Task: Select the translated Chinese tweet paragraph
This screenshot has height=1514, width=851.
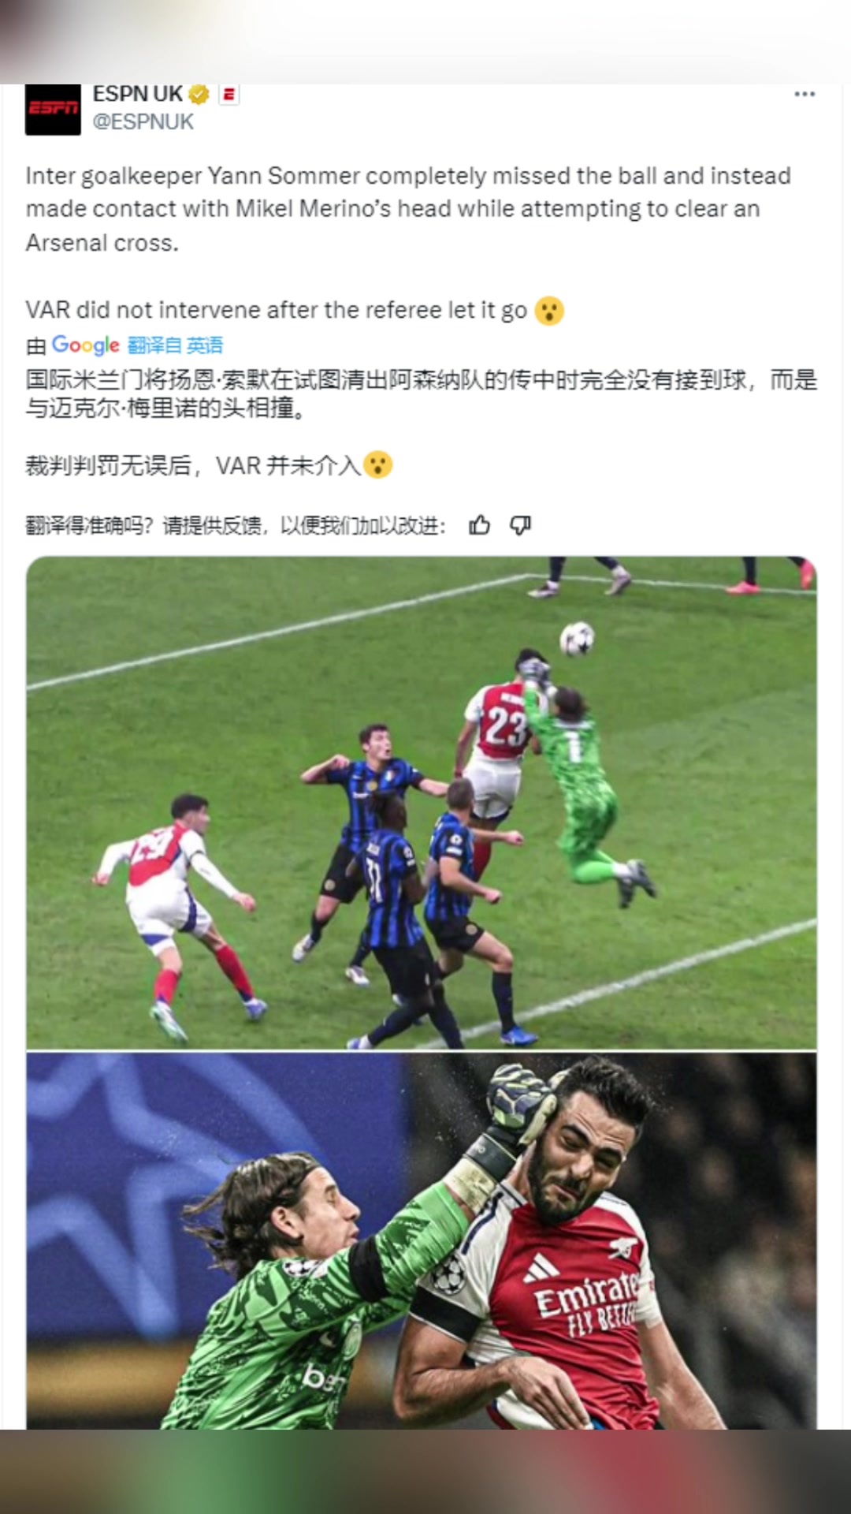Action: point(422,394)
